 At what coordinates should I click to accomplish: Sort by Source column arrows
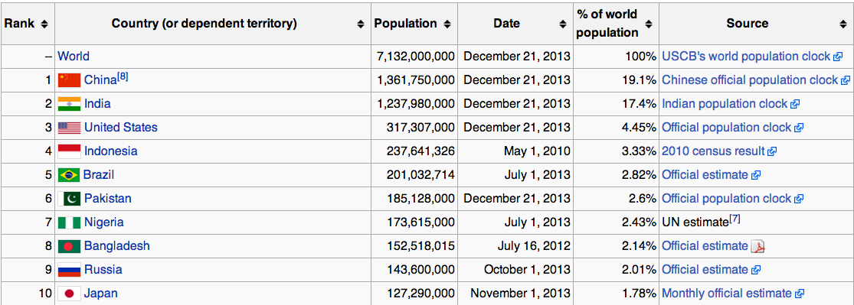click(x=843, y=24)
